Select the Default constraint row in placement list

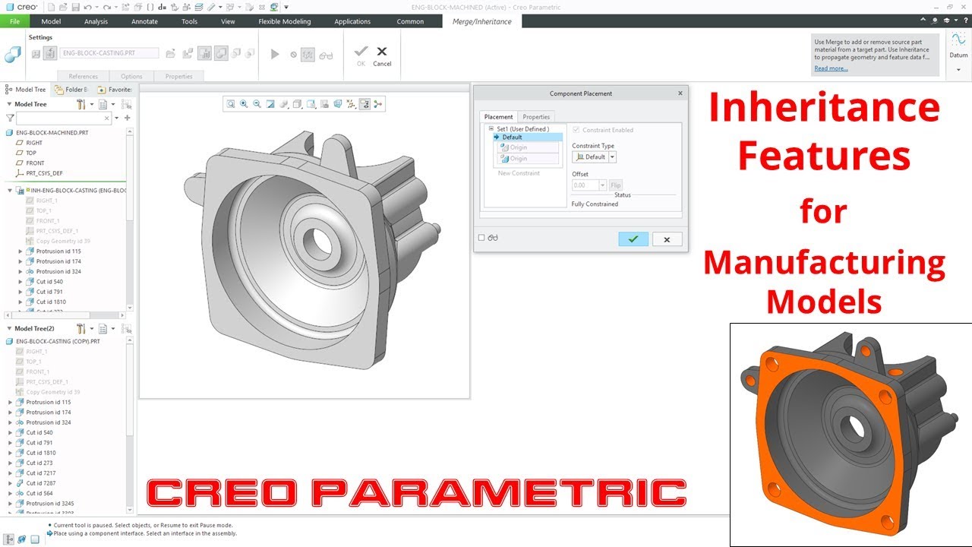529,138
